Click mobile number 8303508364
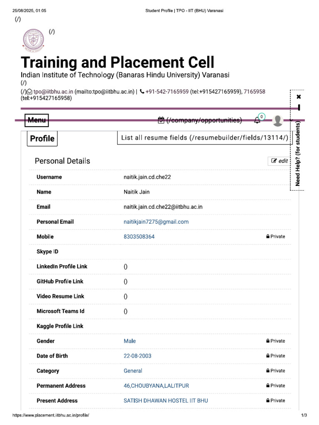The width and height of the screenshot is (319, 425). tap(139, 237)
